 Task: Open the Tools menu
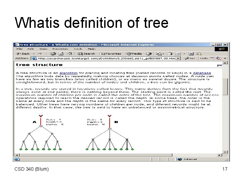pos(78,49)
